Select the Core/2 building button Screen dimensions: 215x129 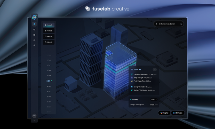pyautogui.click(x=49, y=31)
